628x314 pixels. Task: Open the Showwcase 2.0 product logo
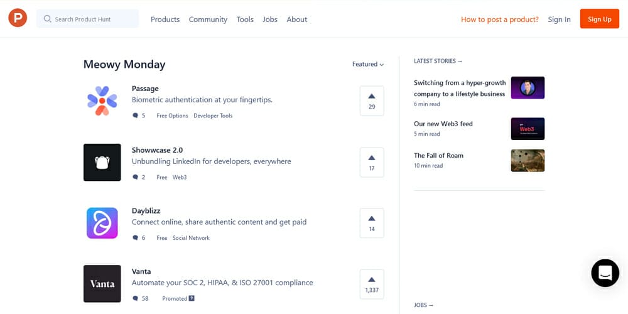[x=102, y=162]
